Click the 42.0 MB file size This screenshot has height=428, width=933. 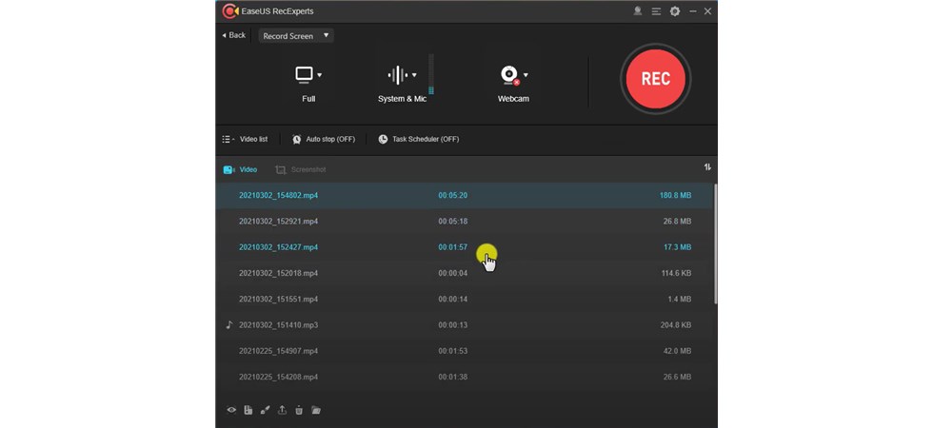pyautogui.click(x=677, y=351)
